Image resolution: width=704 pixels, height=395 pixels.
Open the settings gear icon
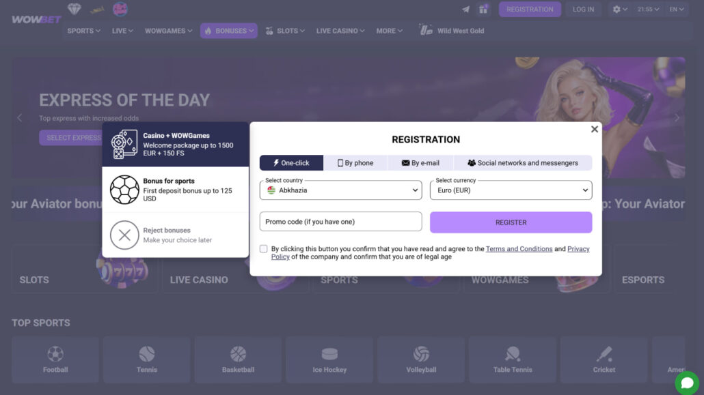620,9
